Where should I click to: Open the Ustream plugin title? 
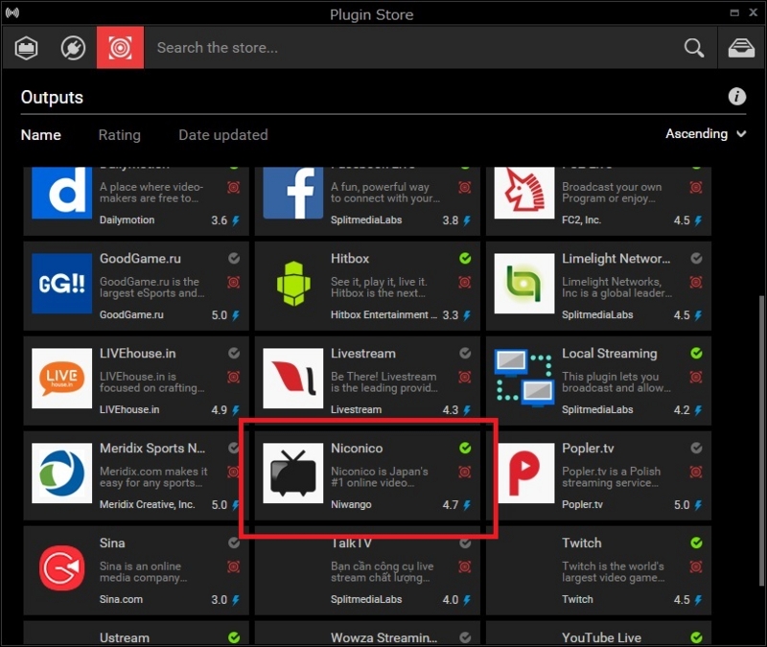pyautogui.click(x=125, y=637)
